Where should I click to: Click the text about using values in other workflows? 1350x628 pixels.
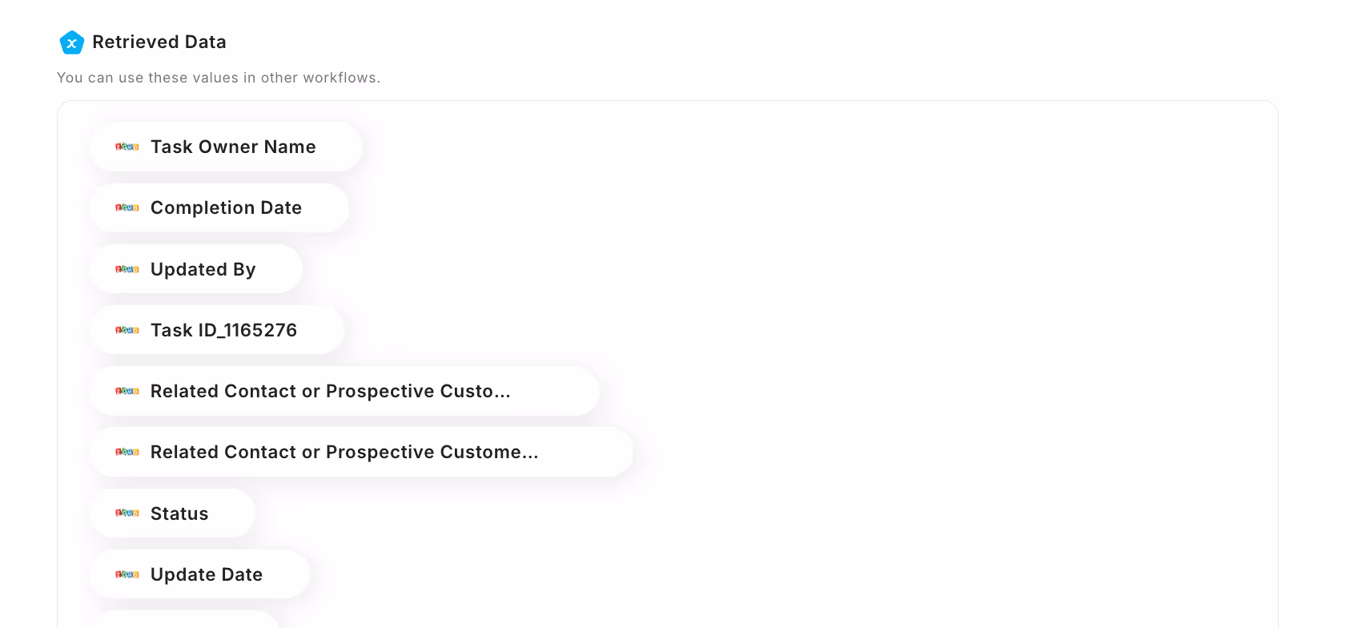click(x=219, y=78)
